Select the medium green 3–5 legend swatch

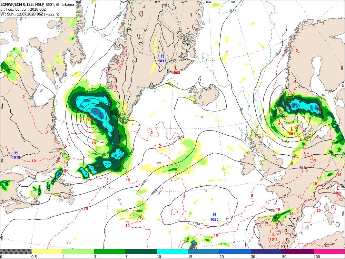(x=110, y=251)
